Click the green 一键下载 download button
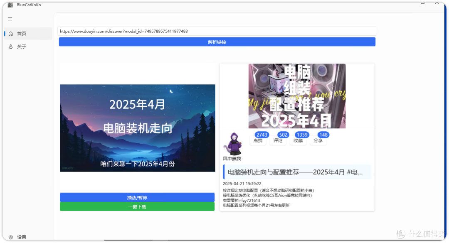The height and width of the screenshot is (243, 449). (137, 206)
